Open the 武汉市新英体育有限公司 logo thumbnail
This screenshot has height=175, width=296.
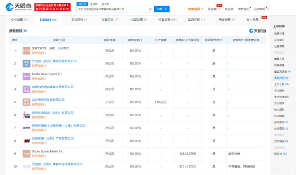click(26, 102)
